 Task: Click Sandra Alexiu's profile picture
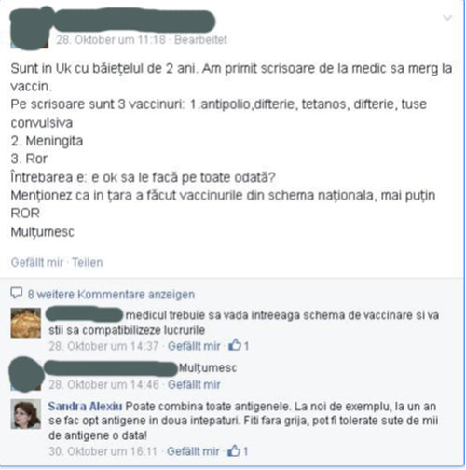[x=26, y=414]
